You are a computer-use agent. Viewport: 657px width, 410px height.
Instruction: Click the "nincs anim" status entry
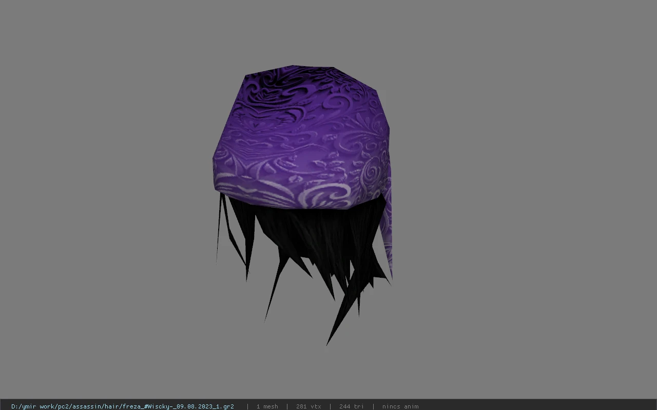400,406
